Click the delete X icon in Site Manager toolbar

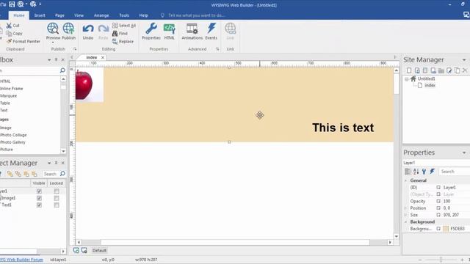tap(465, 70)
